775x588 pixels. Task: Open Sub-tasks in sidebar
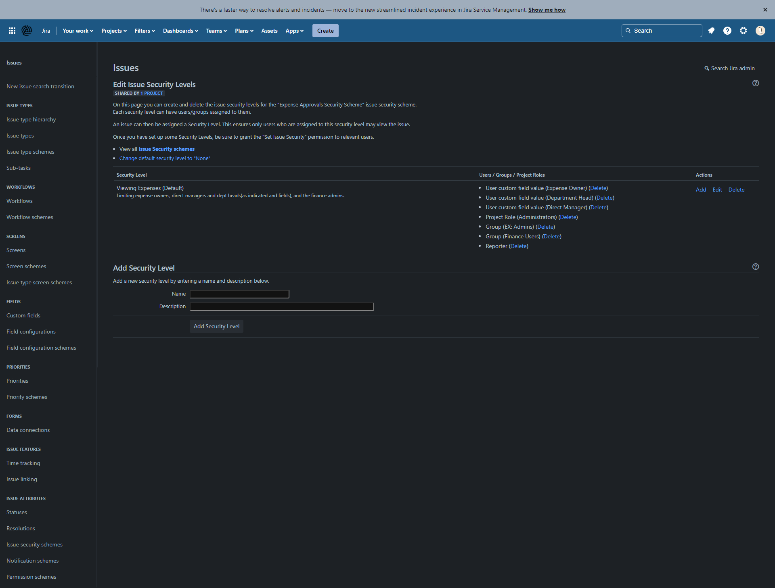click(19, 168)
